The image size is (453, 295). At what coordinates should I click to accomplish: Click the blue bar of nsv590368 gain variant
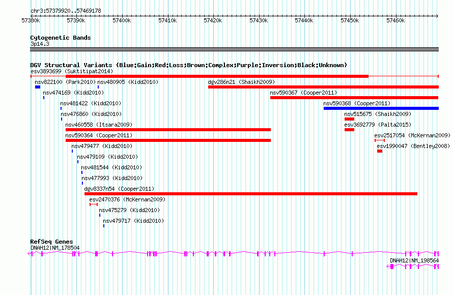(x=381, y=108)
